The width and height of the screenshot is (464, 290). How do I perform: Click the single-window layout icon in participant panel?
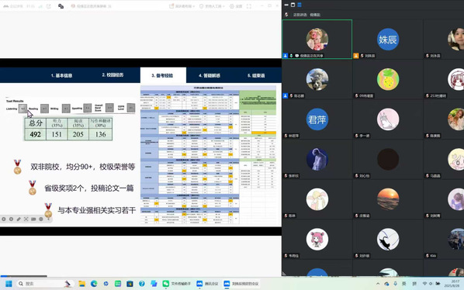(x=293, y=5)
